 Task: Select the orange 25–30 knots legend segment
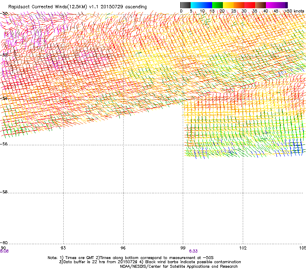[239, 5]
